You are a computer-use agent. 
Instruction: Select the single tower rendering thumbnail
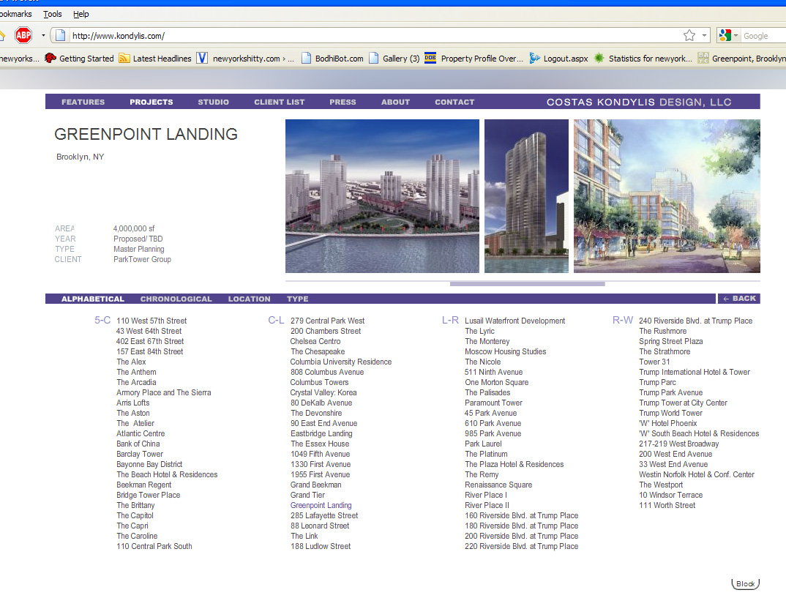526,196
